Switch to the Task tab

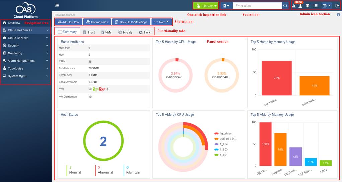(145, 32)
